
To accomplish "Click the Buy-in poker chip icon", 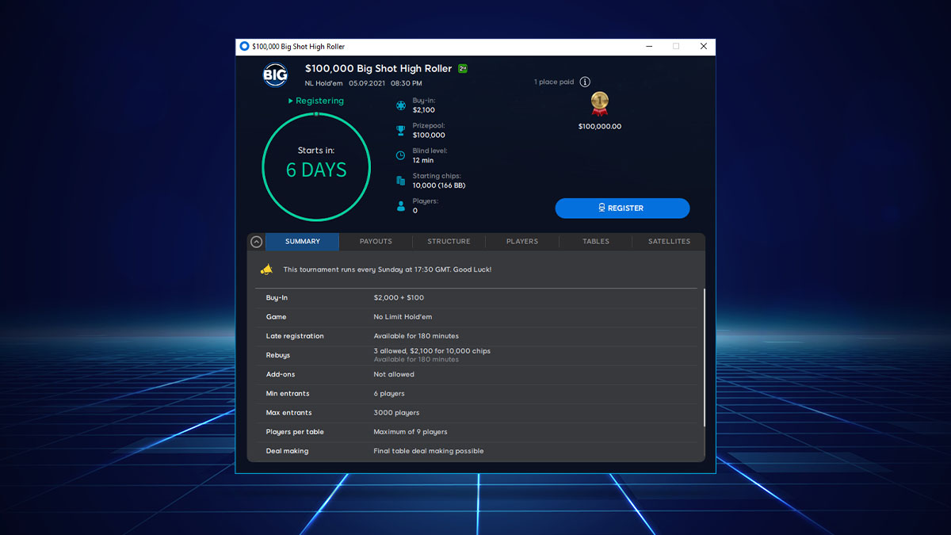I will 400,105.
